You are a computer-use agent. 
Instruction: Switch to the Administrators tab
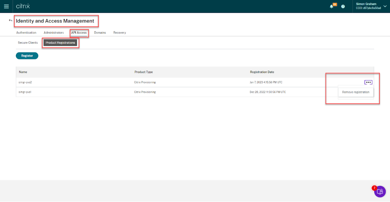54,32
